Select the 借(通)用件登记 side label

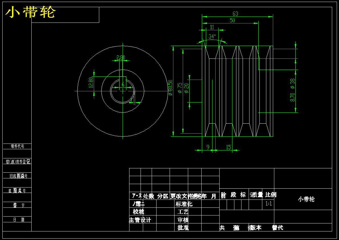(18, 162)
